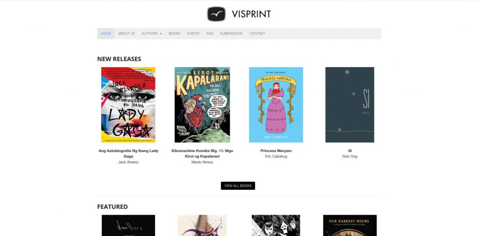Click the VISPRINT site title text
The image size is (478, 236).
(x=251, y=14)
